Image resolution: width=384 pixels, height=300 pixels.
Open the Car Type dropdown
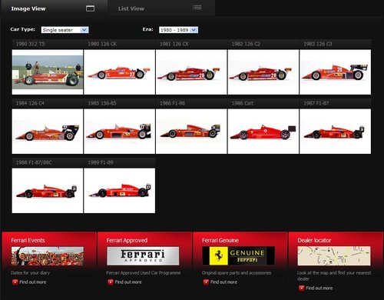tap(65, 30)
